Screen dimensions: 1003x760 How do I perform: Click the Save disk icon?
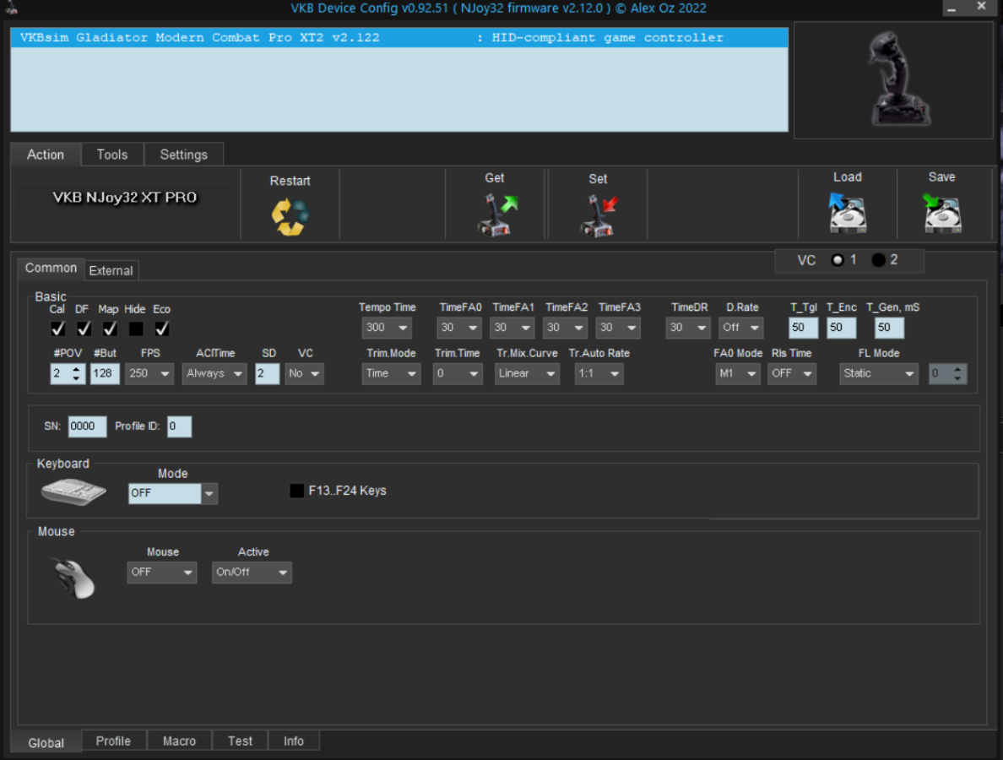[x=941, y=213]
